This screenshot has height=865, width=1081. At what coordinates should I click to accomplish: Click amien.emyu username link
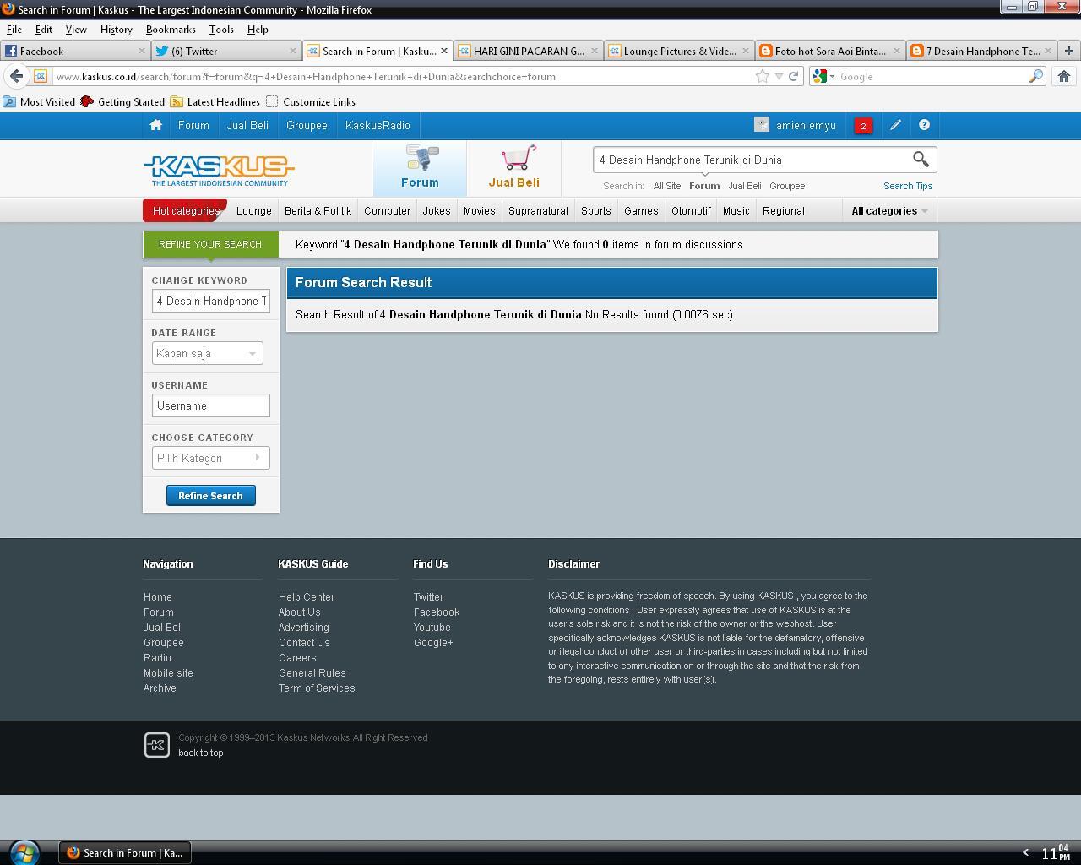806,125
